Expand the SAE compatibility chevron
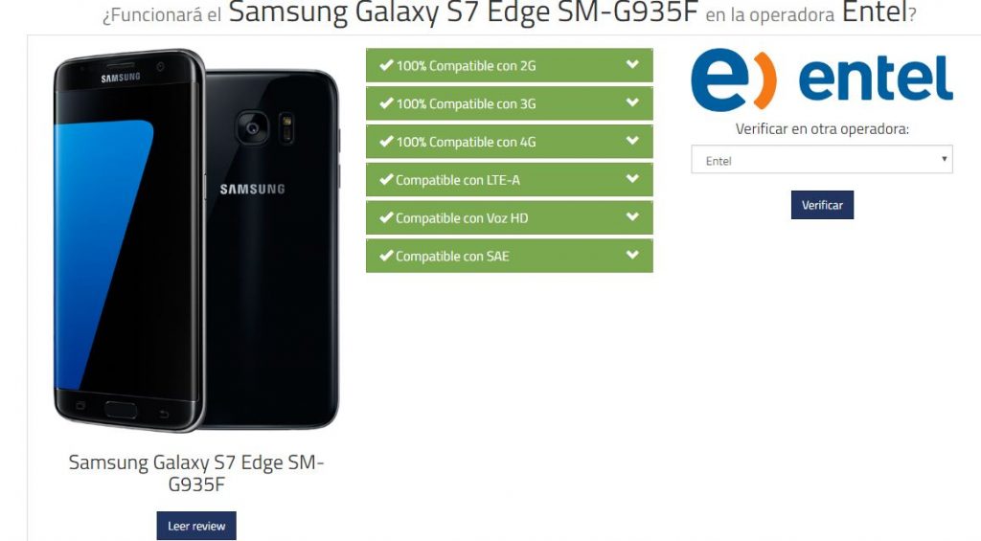981x541 pixels. (632, 255)
